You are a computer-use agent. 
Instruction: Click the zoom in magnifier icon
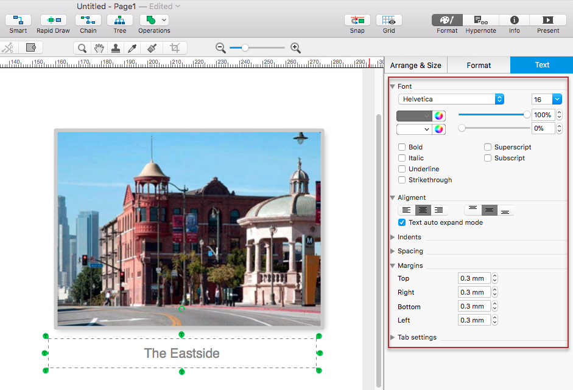295,48
